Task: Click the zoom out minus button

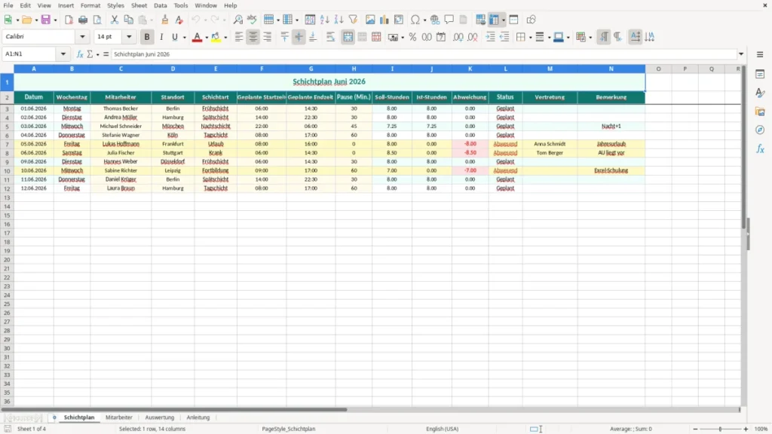Action: coord(695,429)
